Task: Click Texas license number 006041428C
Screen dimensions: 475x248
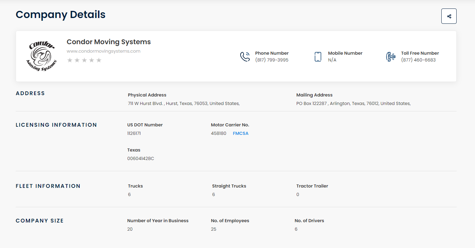Action: pos(141,159)
